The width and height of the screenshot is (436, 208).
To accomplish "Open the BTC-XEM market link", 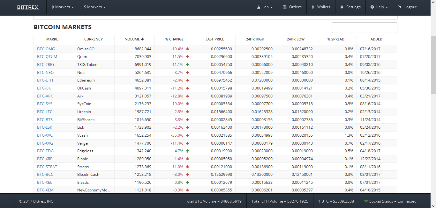I will (45, 190).
